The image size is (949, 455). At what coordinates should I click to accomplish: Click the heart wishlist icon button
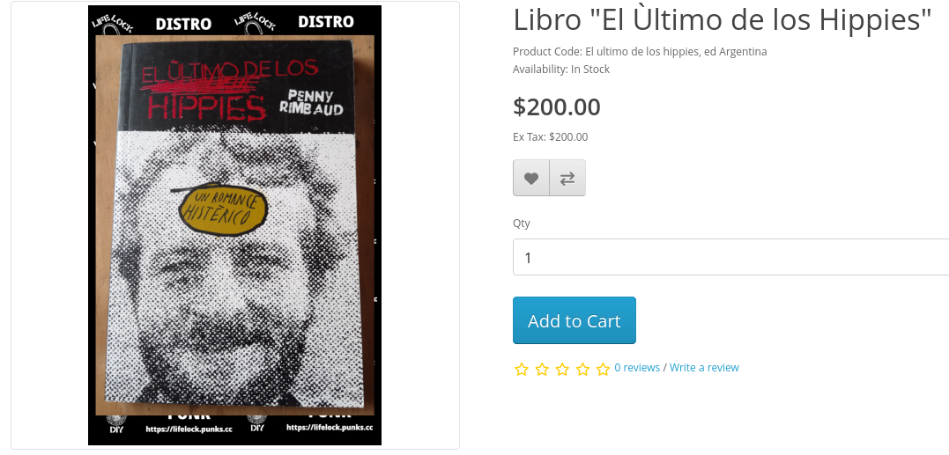531,178
